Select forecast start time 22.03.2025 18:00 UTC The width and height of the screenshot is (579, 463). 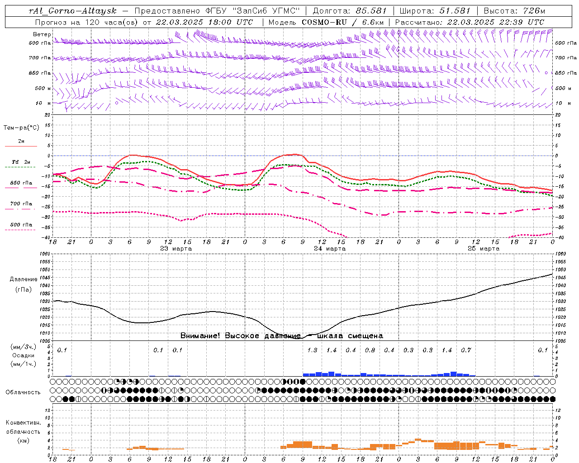tap(204, 22)
